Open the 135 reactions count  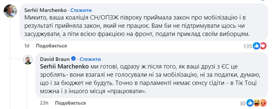[248, 46]
